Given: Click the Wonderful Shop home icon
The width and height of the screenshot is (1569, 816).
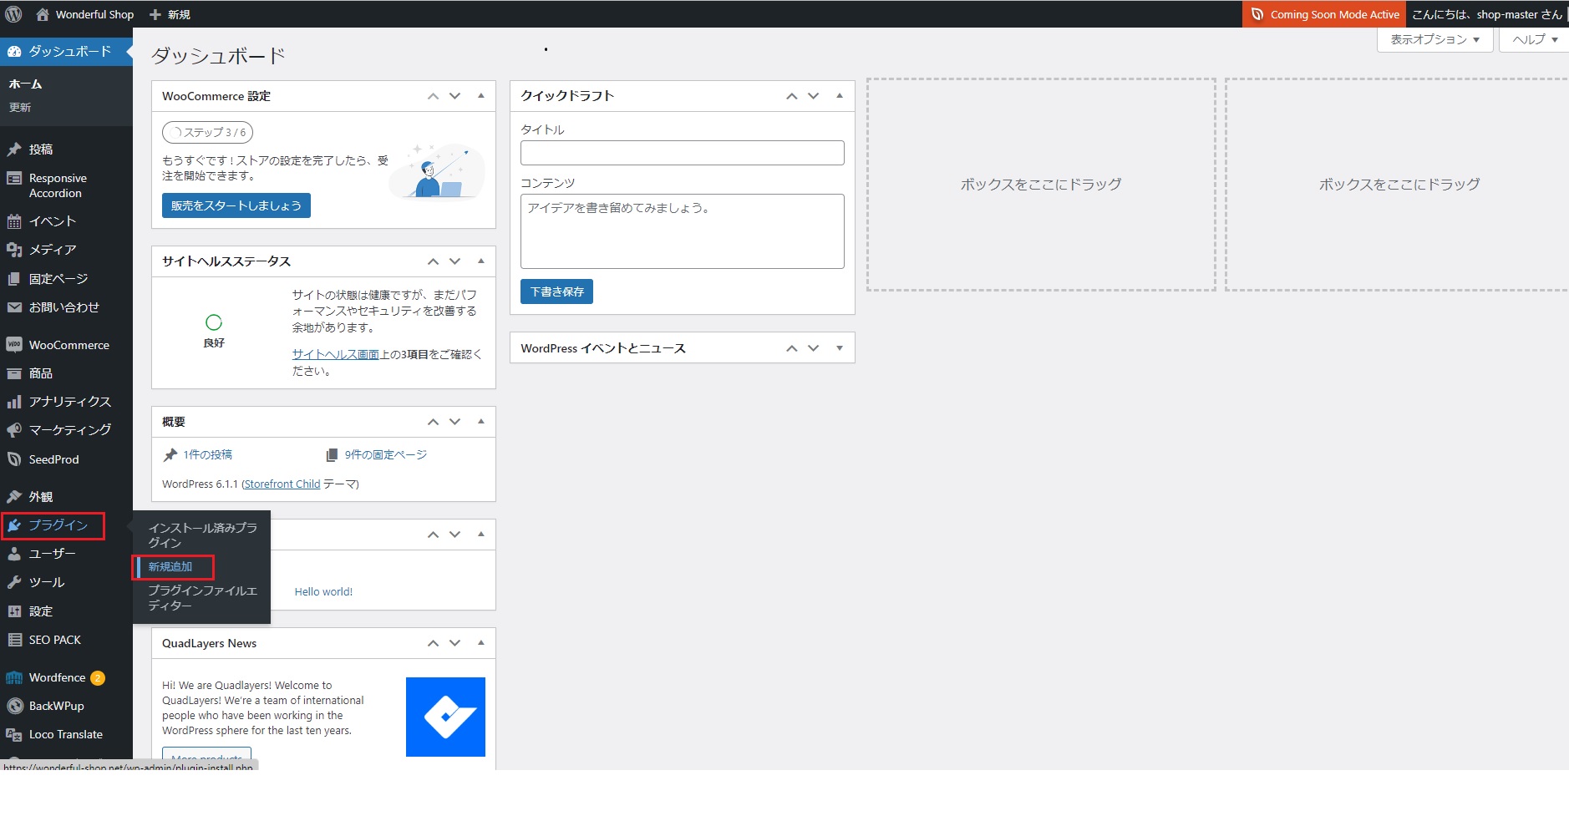Looking at the screenshot, I should click(43, 14).
